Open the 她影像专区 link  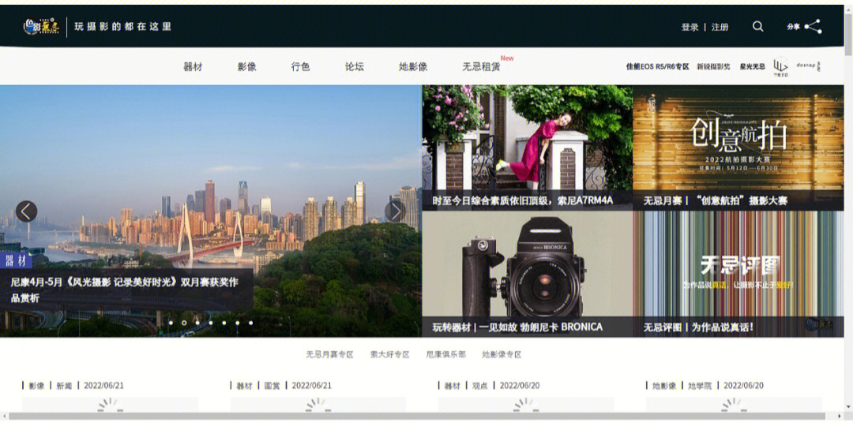[502, 354]
